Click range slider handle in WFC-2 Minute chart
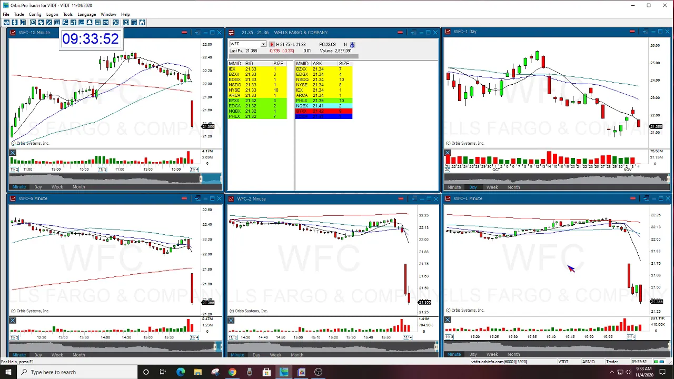This screenshot has width=674, height=379. coord(435,346)
